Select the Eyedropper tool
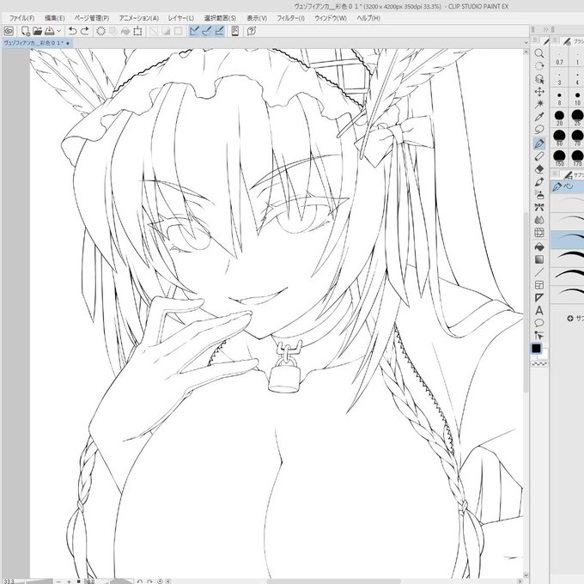The image size is (584, 584). pyautogui.click(x=539, y=117)
